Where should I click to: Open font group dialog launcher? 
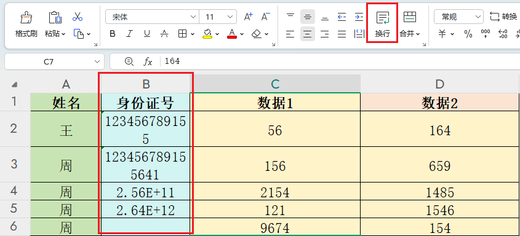(274, 44)
